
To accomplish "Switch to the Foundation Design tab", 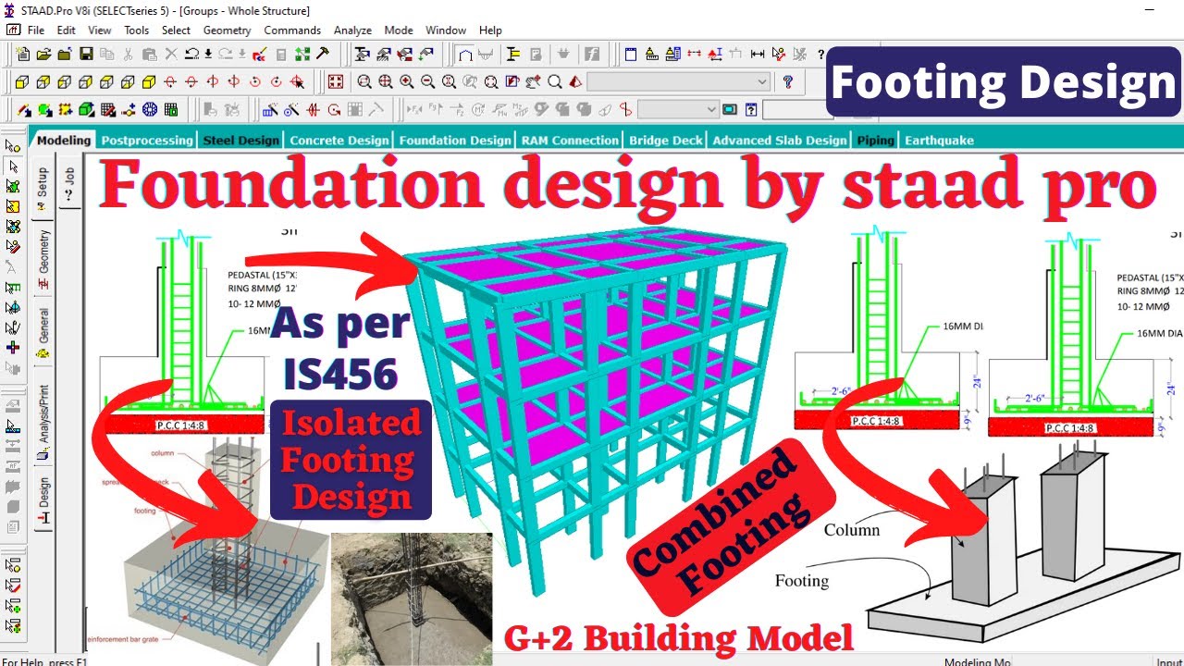I will (454, 141).
